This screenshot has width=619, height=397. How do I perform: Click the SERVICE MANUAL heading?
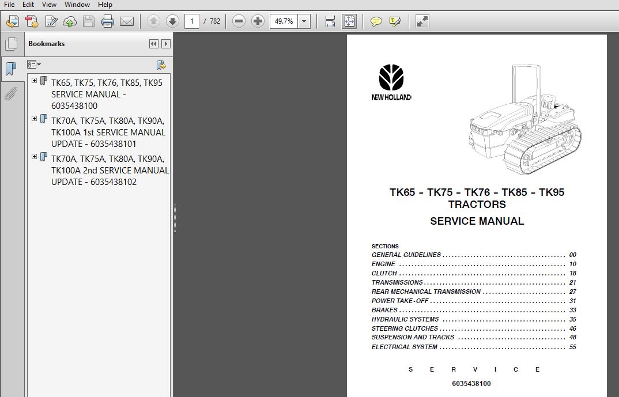pos(477,221)
